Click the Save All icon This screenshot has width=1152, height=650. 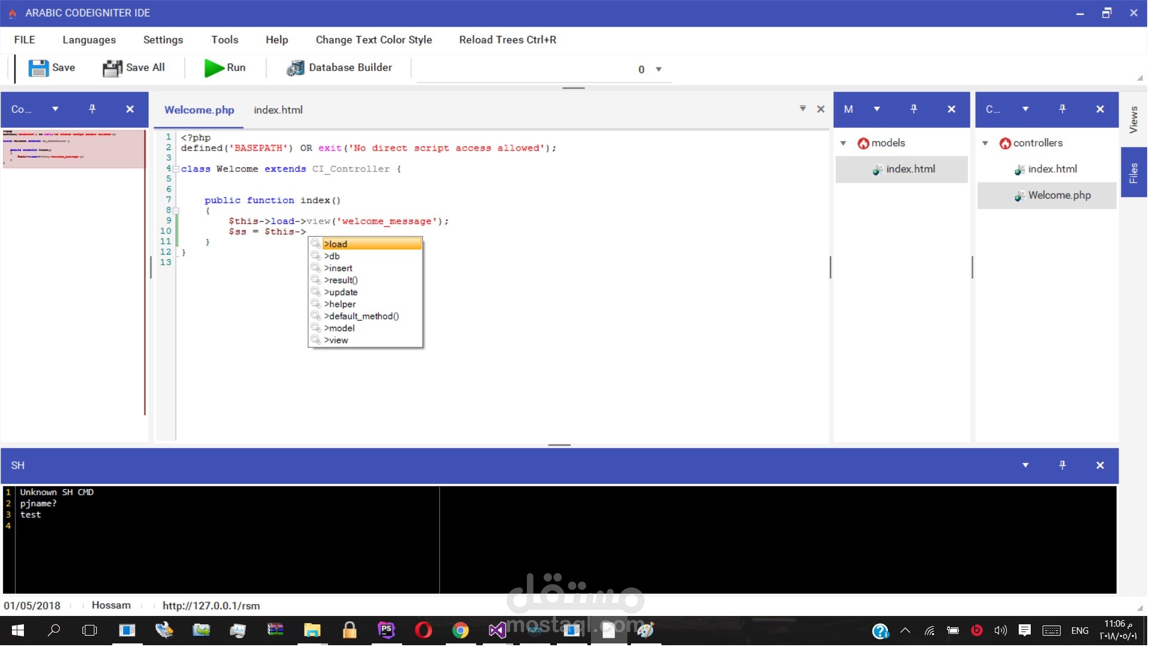pyautogui.click(x=112, y=68)
